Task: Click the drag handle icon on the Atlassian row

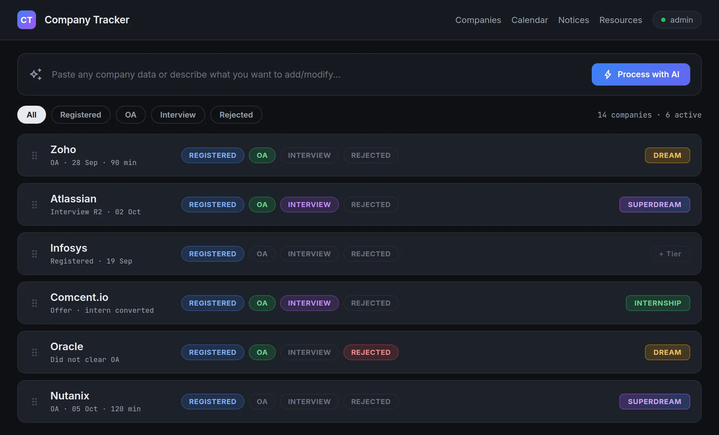Action: 35,205
